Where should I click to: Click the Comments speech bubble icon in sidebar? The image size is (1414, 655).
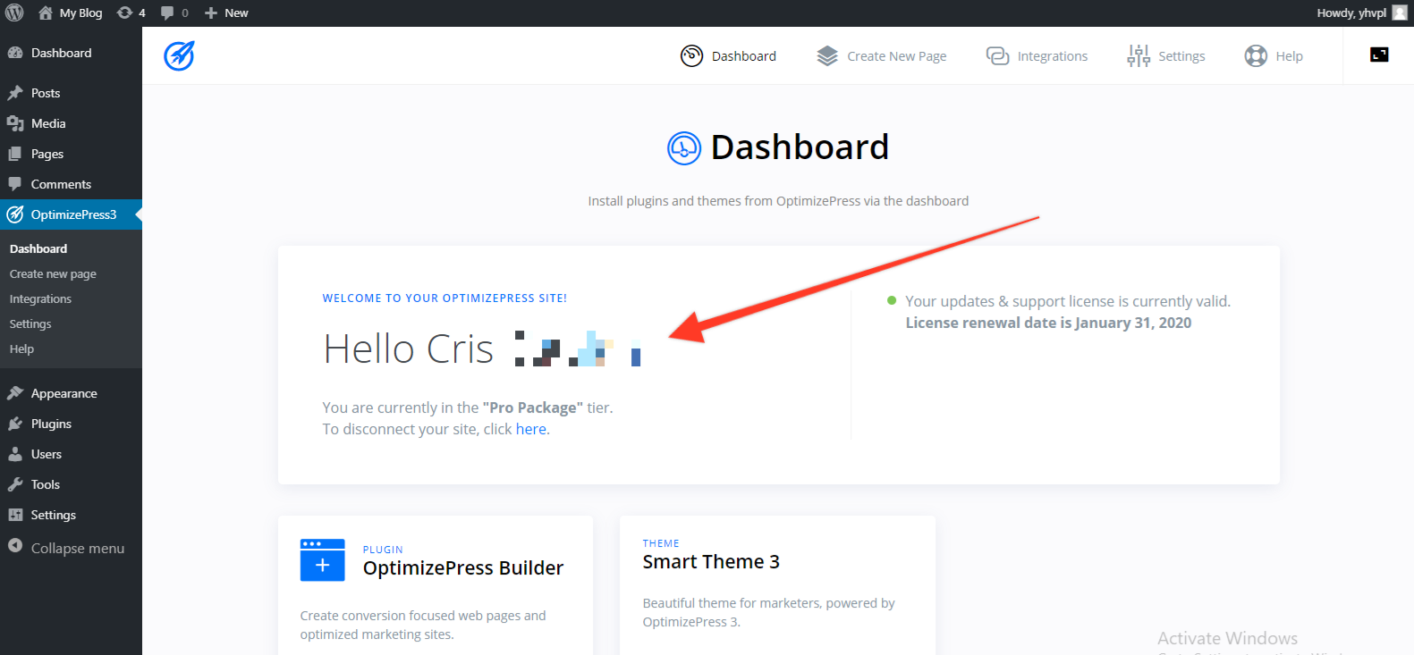15,184
